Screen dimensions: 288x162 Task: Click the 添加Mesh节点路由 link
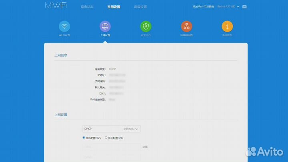tap(203, 7)
